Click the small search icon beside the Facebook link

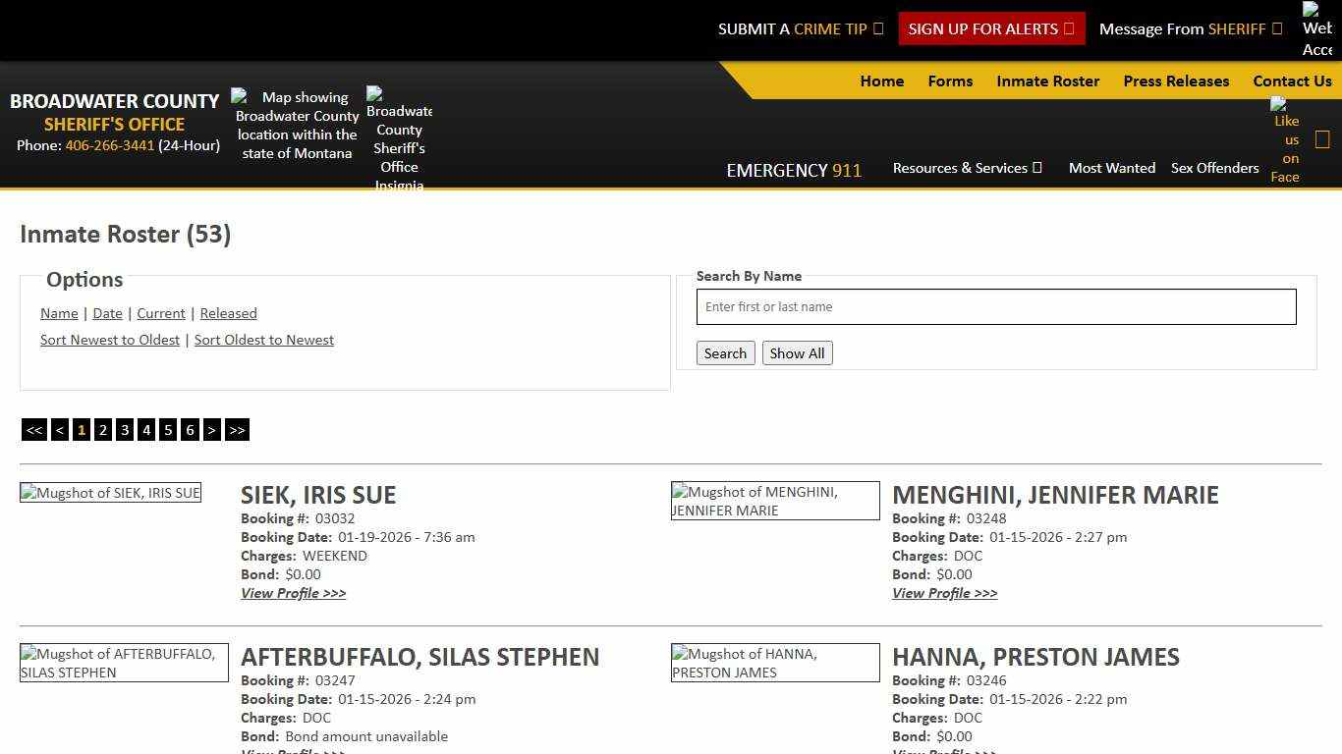pyautogui.click(x=1322, y=138)
